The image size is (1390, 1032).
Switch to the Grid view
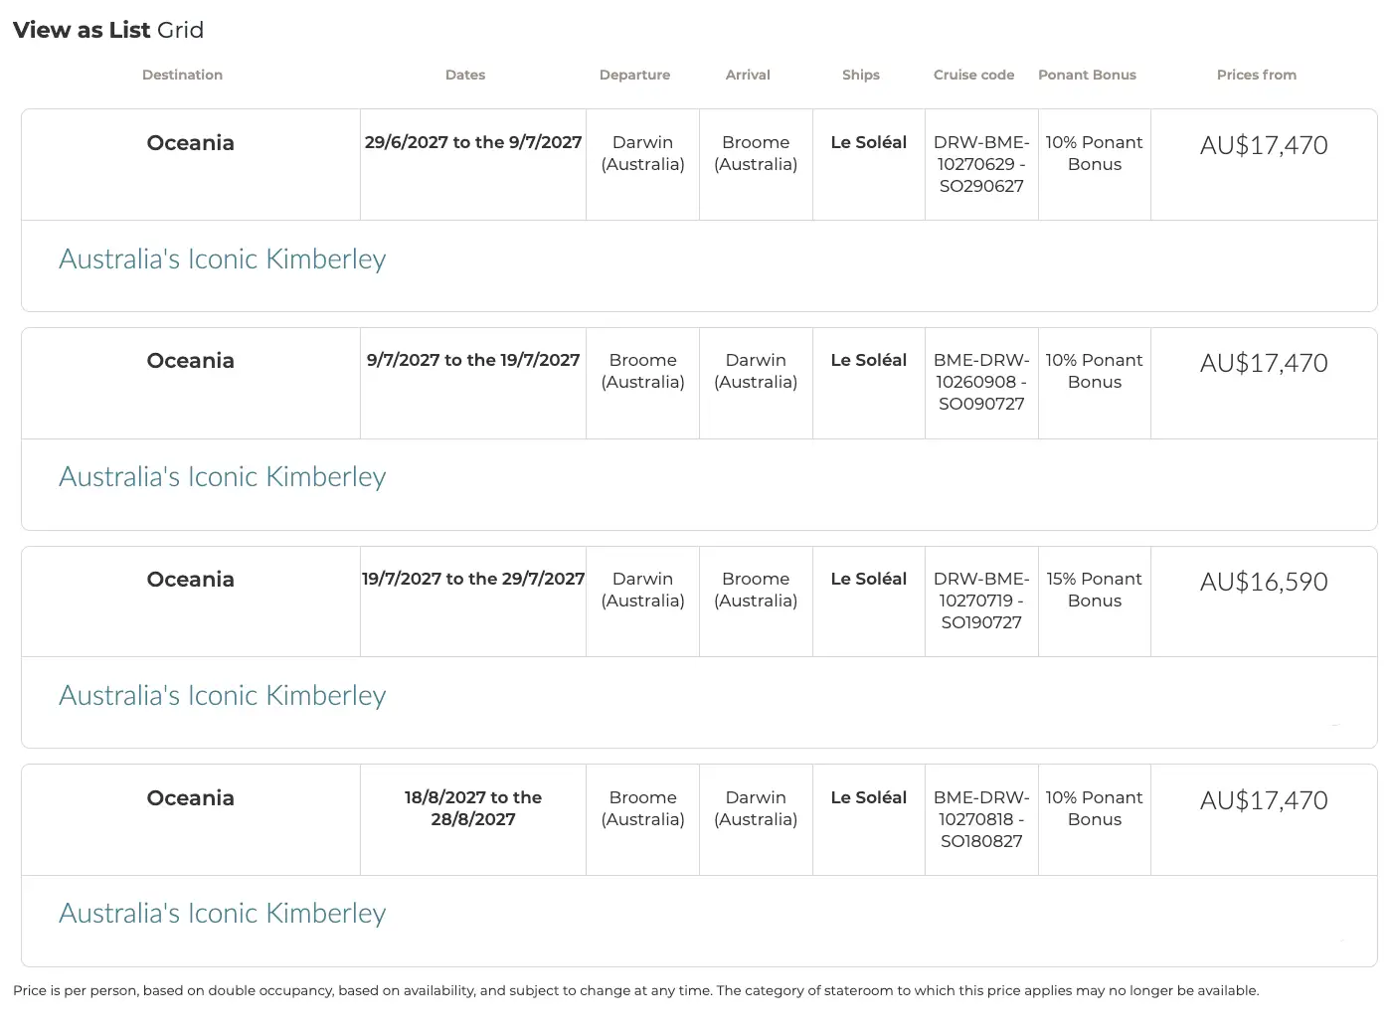(x=180, y=30)
